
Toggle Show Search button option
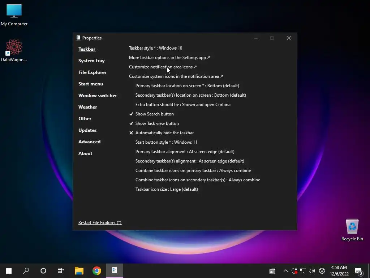(x=151, y=114)
